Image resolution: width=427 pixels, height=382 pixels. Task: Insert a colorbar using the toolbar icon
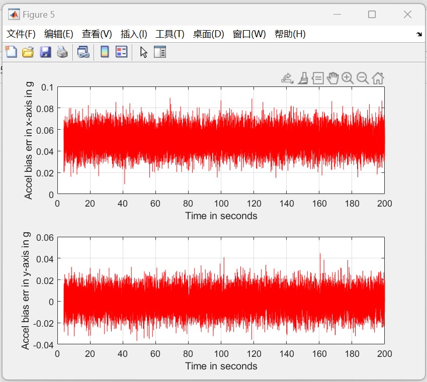tap(105, 52)
